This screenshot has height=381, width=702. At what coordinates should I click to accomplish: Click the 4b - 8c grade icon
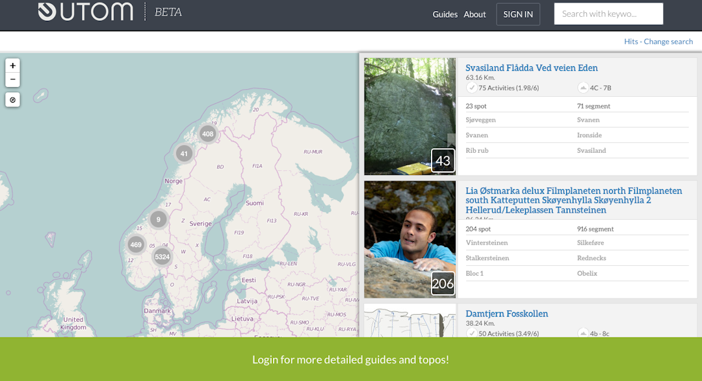point(583,333)
